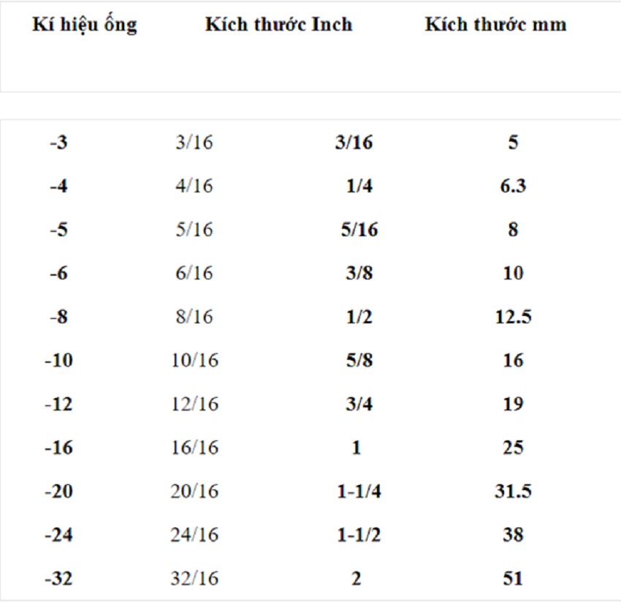Screen dimensions: 621x602
Task: Select the 19 mm value
Action: (513, 404)
